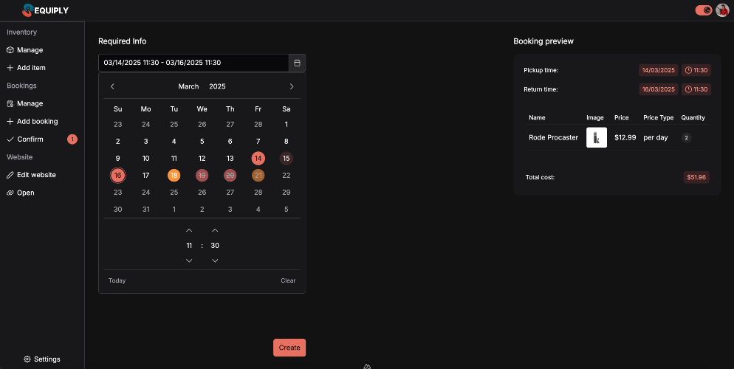Select March 14 in calendar
Screen dimensions: 734x369
[x=258, y=159]
